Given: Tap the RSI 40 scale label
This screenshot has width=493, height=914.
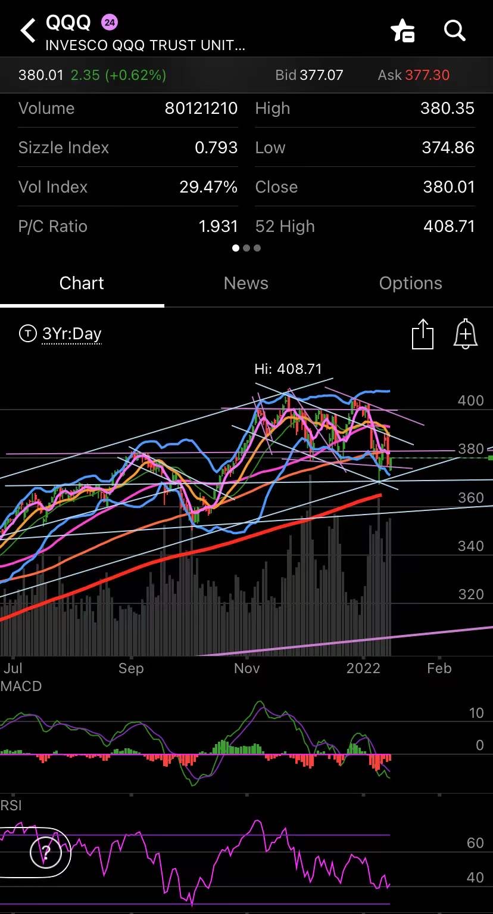Looking at the screenshot, I should tap(476, 878).
